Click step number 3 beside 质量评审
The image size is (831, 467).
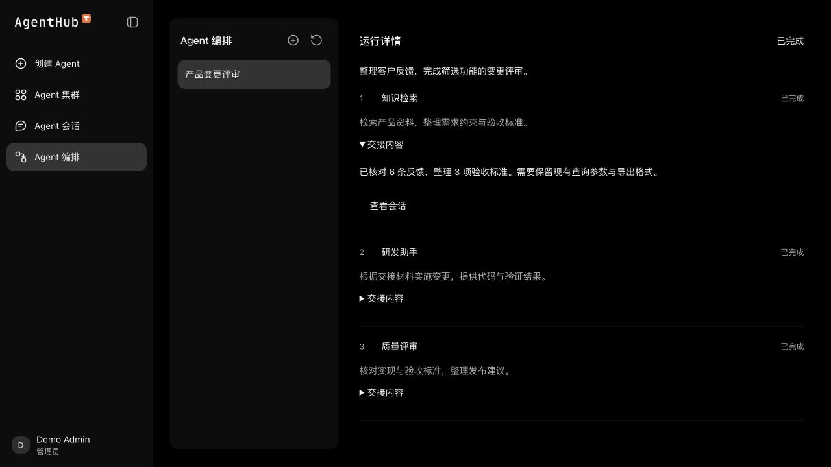362,346
